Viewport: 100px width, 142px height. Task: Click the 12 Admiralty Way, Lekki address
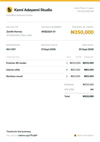click(19, 35)
